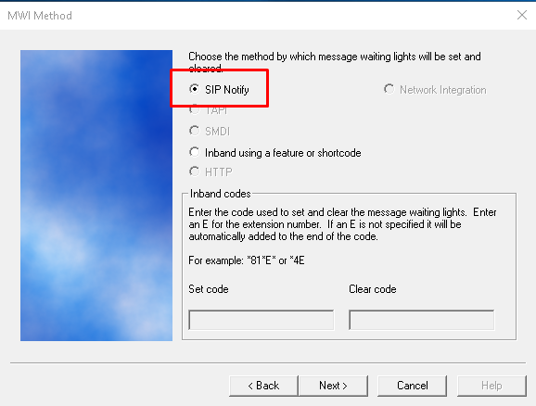Go to previous step with Back
Viewport: 536px width, 406px height.
[263, 386]
